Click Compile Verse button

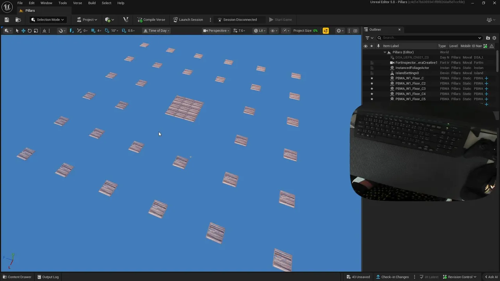(151, 20)
